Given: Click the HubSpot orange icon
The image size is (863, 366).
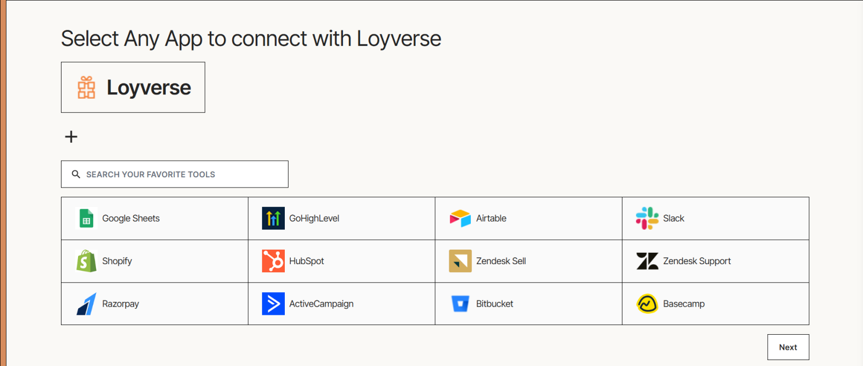Looking at the screenshot, I should [x=273, y=261].
